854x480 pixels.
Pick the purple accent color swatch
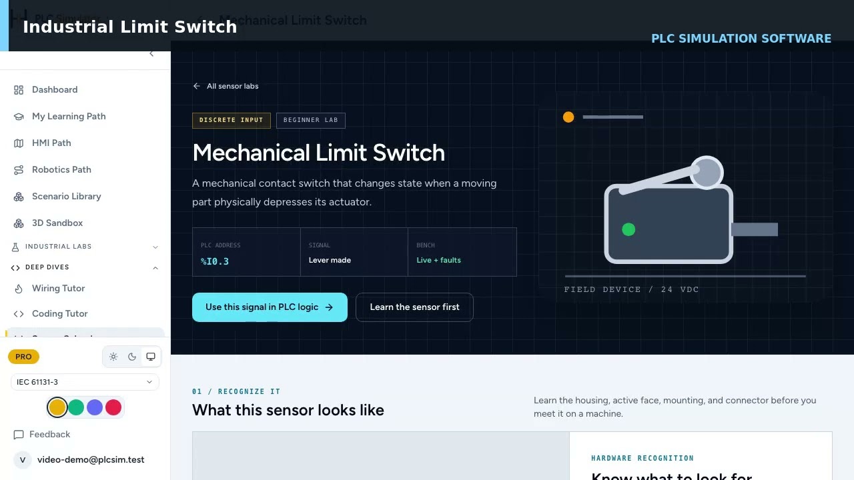coord(95,407)
